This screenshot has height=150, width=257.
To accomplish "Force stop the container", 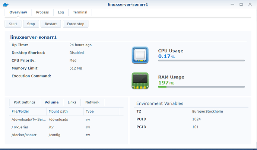I will click(x=76, y=24).
